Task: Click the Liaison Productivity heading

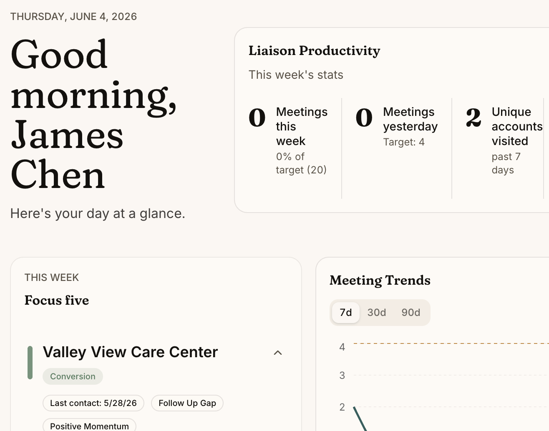Action: pyautogui.click(x=314, y=51)
